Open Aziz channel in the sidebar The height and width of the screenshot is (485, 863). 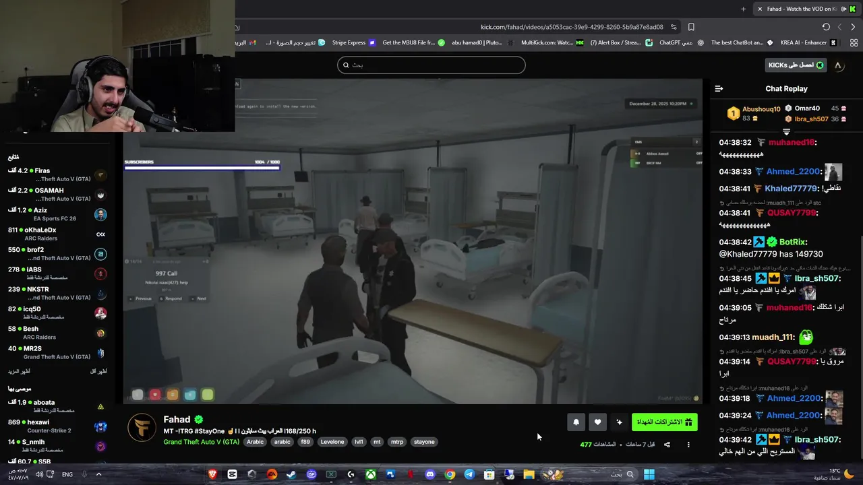[x=57, y=214]
